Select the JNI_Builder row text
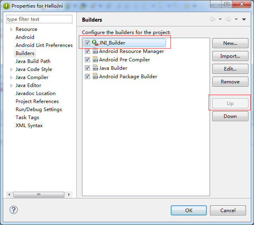This screenshot has width=254, height=225. tap(112, 43)
